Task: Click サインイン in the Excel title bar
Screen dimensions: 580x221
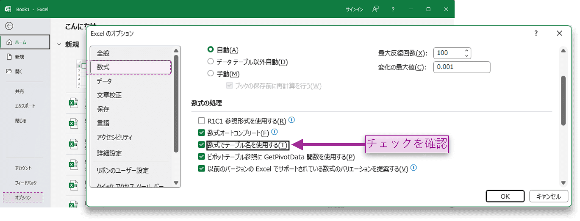Action: (x=355, y=9)
